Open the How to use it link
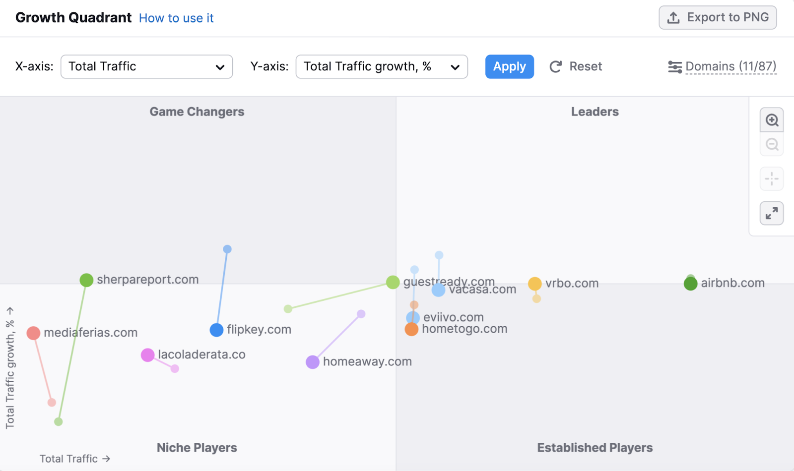 tap(176, 18)
